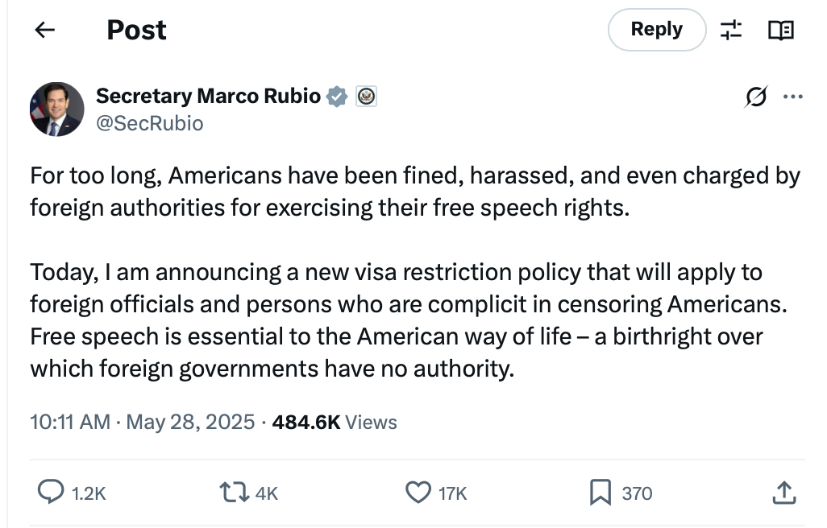Click the State Department affiliation badge
The image size is (827, 528).
coord(366,97)
